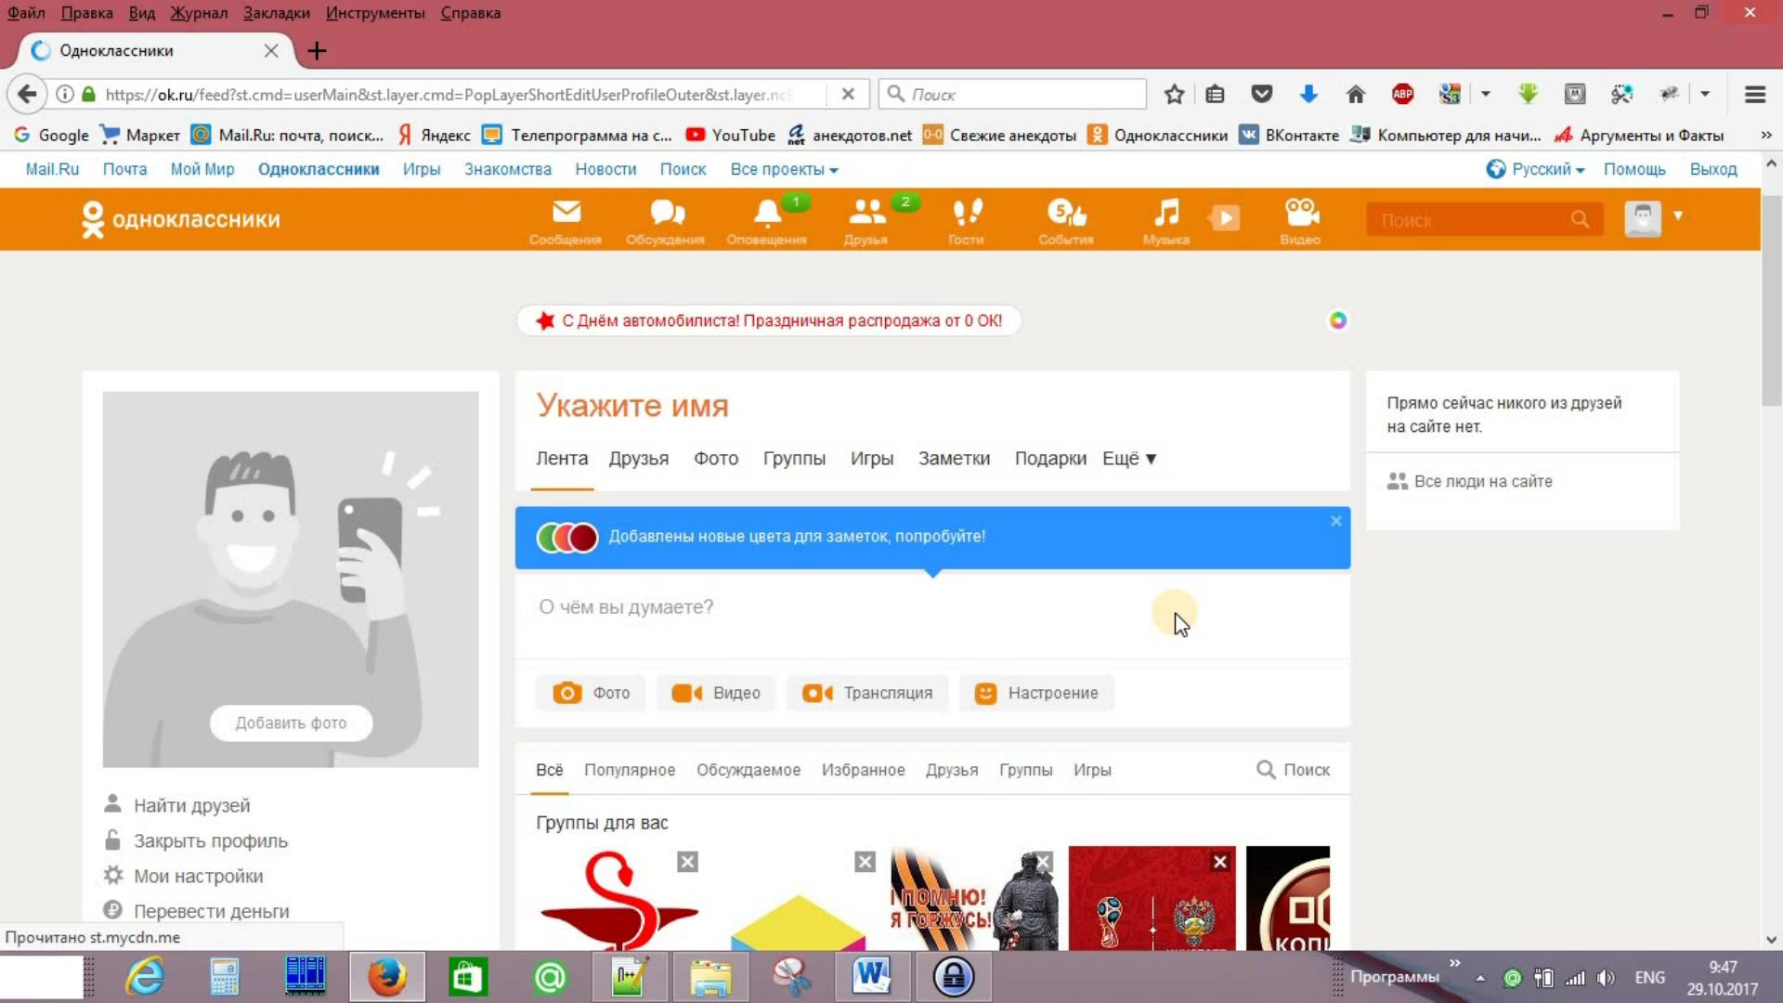The image size is (1783, 1003).
Task: Open Windows Store from the taskbar
Action: (468, 977)
